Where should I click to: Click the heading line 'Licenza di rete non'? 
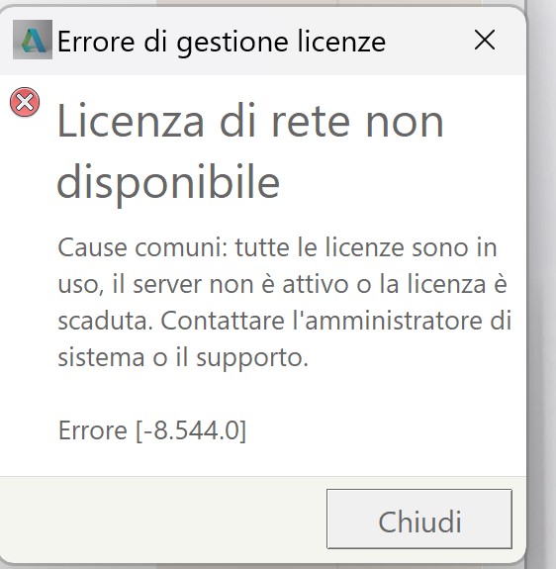tap(250, 122)
